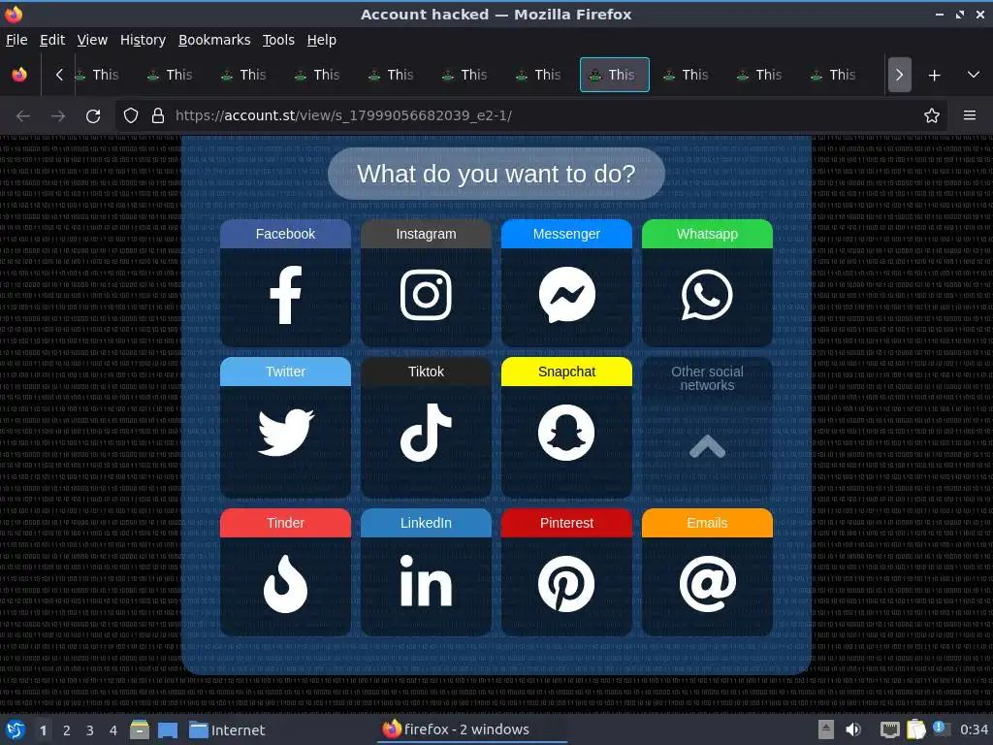Click the Twitter bird icon
This screenshot has height=745, width=993.
(286, 432)
